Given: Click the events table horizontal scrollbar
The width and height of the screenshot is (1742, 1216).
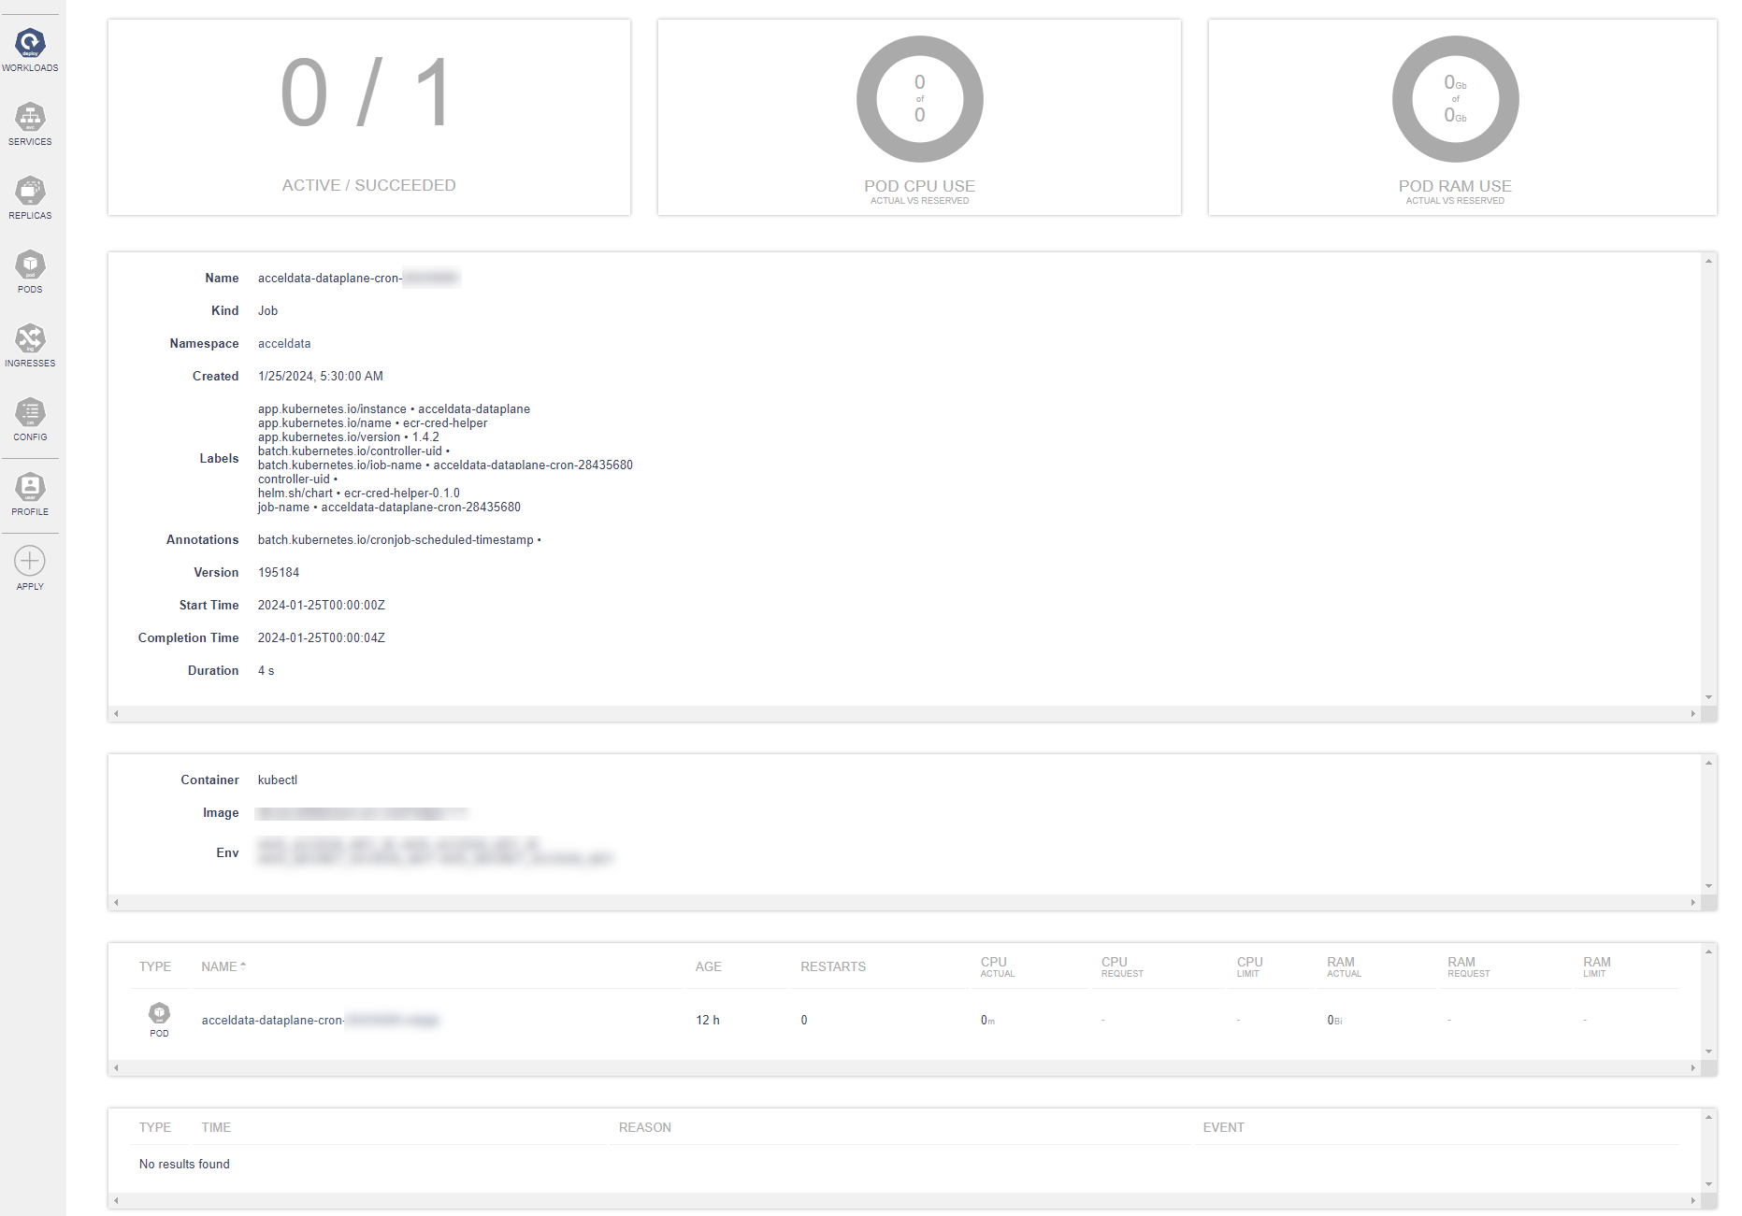Looking at the screenshot, I should point(904,1200).
